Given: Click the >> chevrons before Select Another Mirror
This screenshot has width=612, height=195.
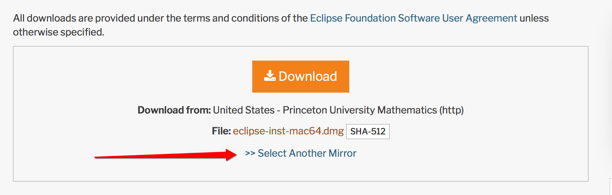Looking at the screenshot, I should pyautogui.click(x=250, y=153).
